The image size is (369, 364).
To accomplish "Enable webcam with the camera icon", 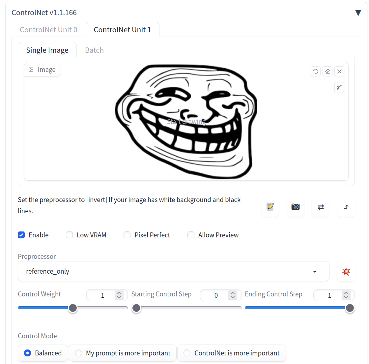I will [296, 207].
